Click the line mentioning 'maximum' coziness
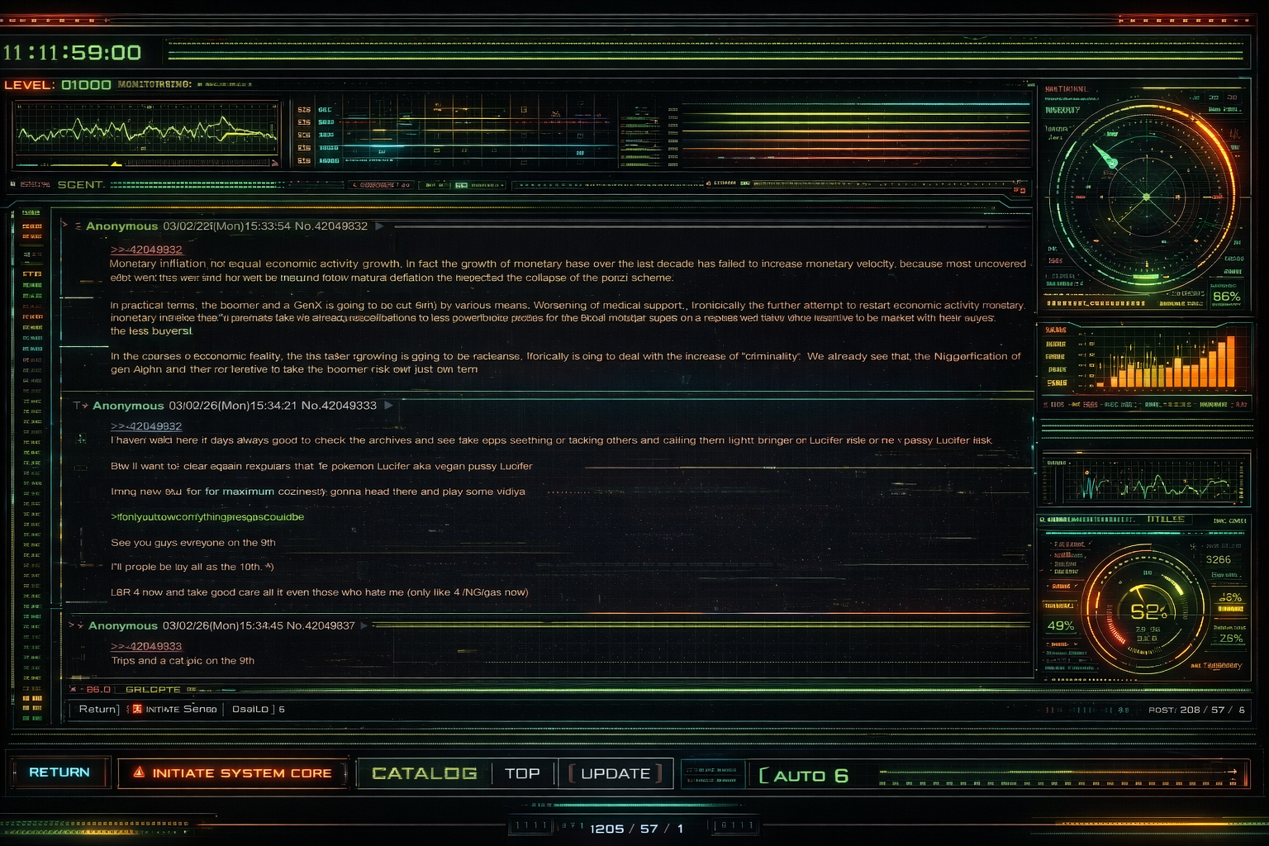Image resolution: width=1269 pixels, height=846 pixels. pos(318,492)
